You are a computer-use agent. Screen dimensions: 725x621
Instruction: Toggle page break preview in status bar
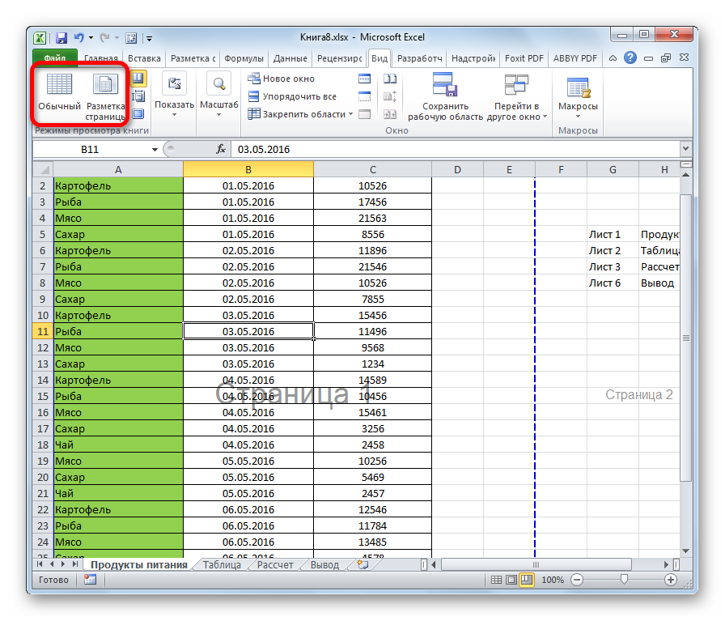[527, 580]
